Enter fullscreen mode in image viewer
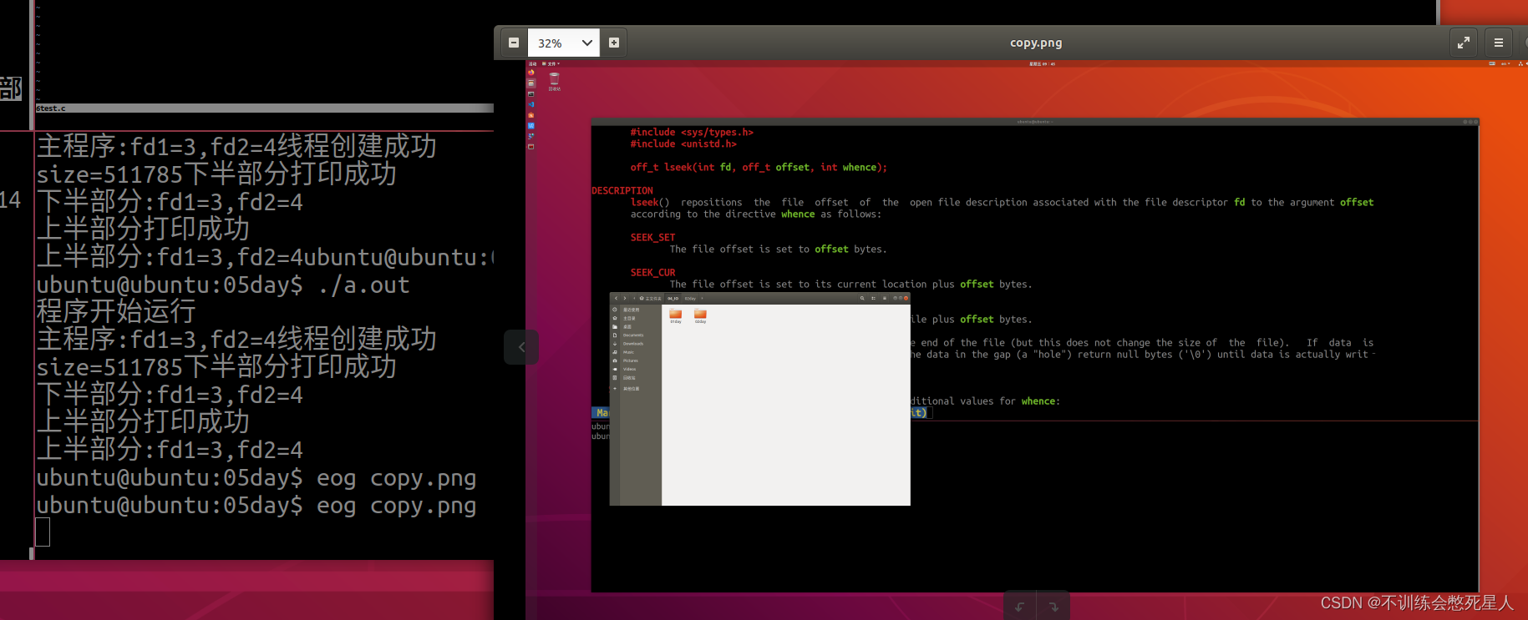This screenshot has width=1528, height=620. point(1464,43)
